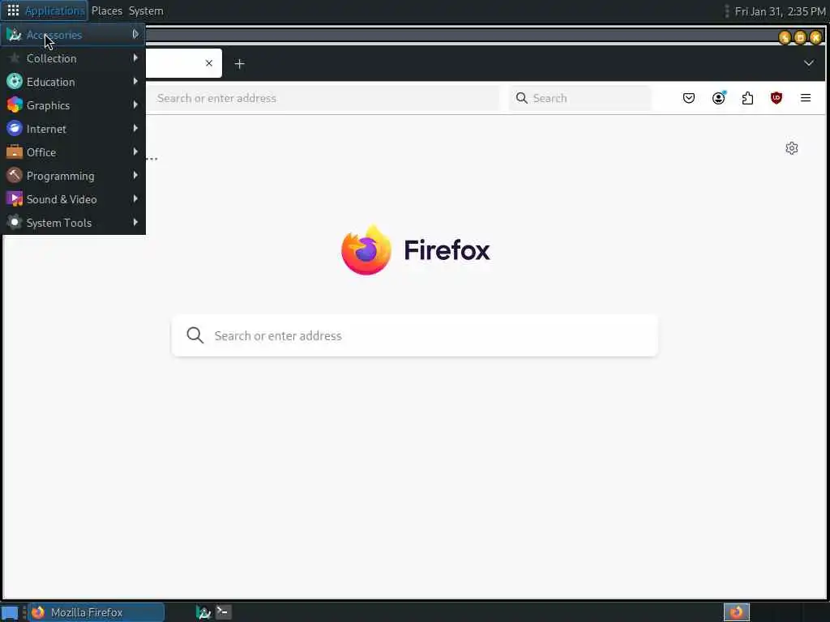This screenshot has width=830, height=622.
Task: Open Save to Pocket icon
Action: click(x=689, y=98)
